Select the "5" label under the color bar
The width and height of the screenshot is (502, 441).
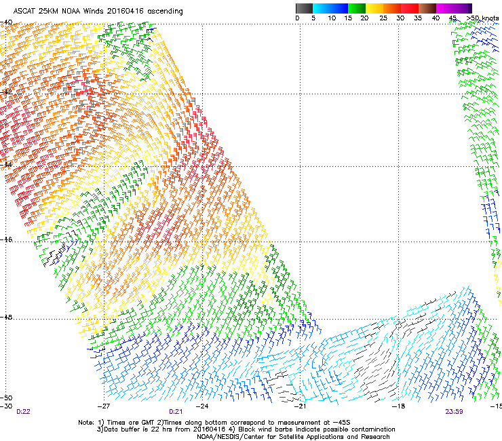[x=313, y=18]
